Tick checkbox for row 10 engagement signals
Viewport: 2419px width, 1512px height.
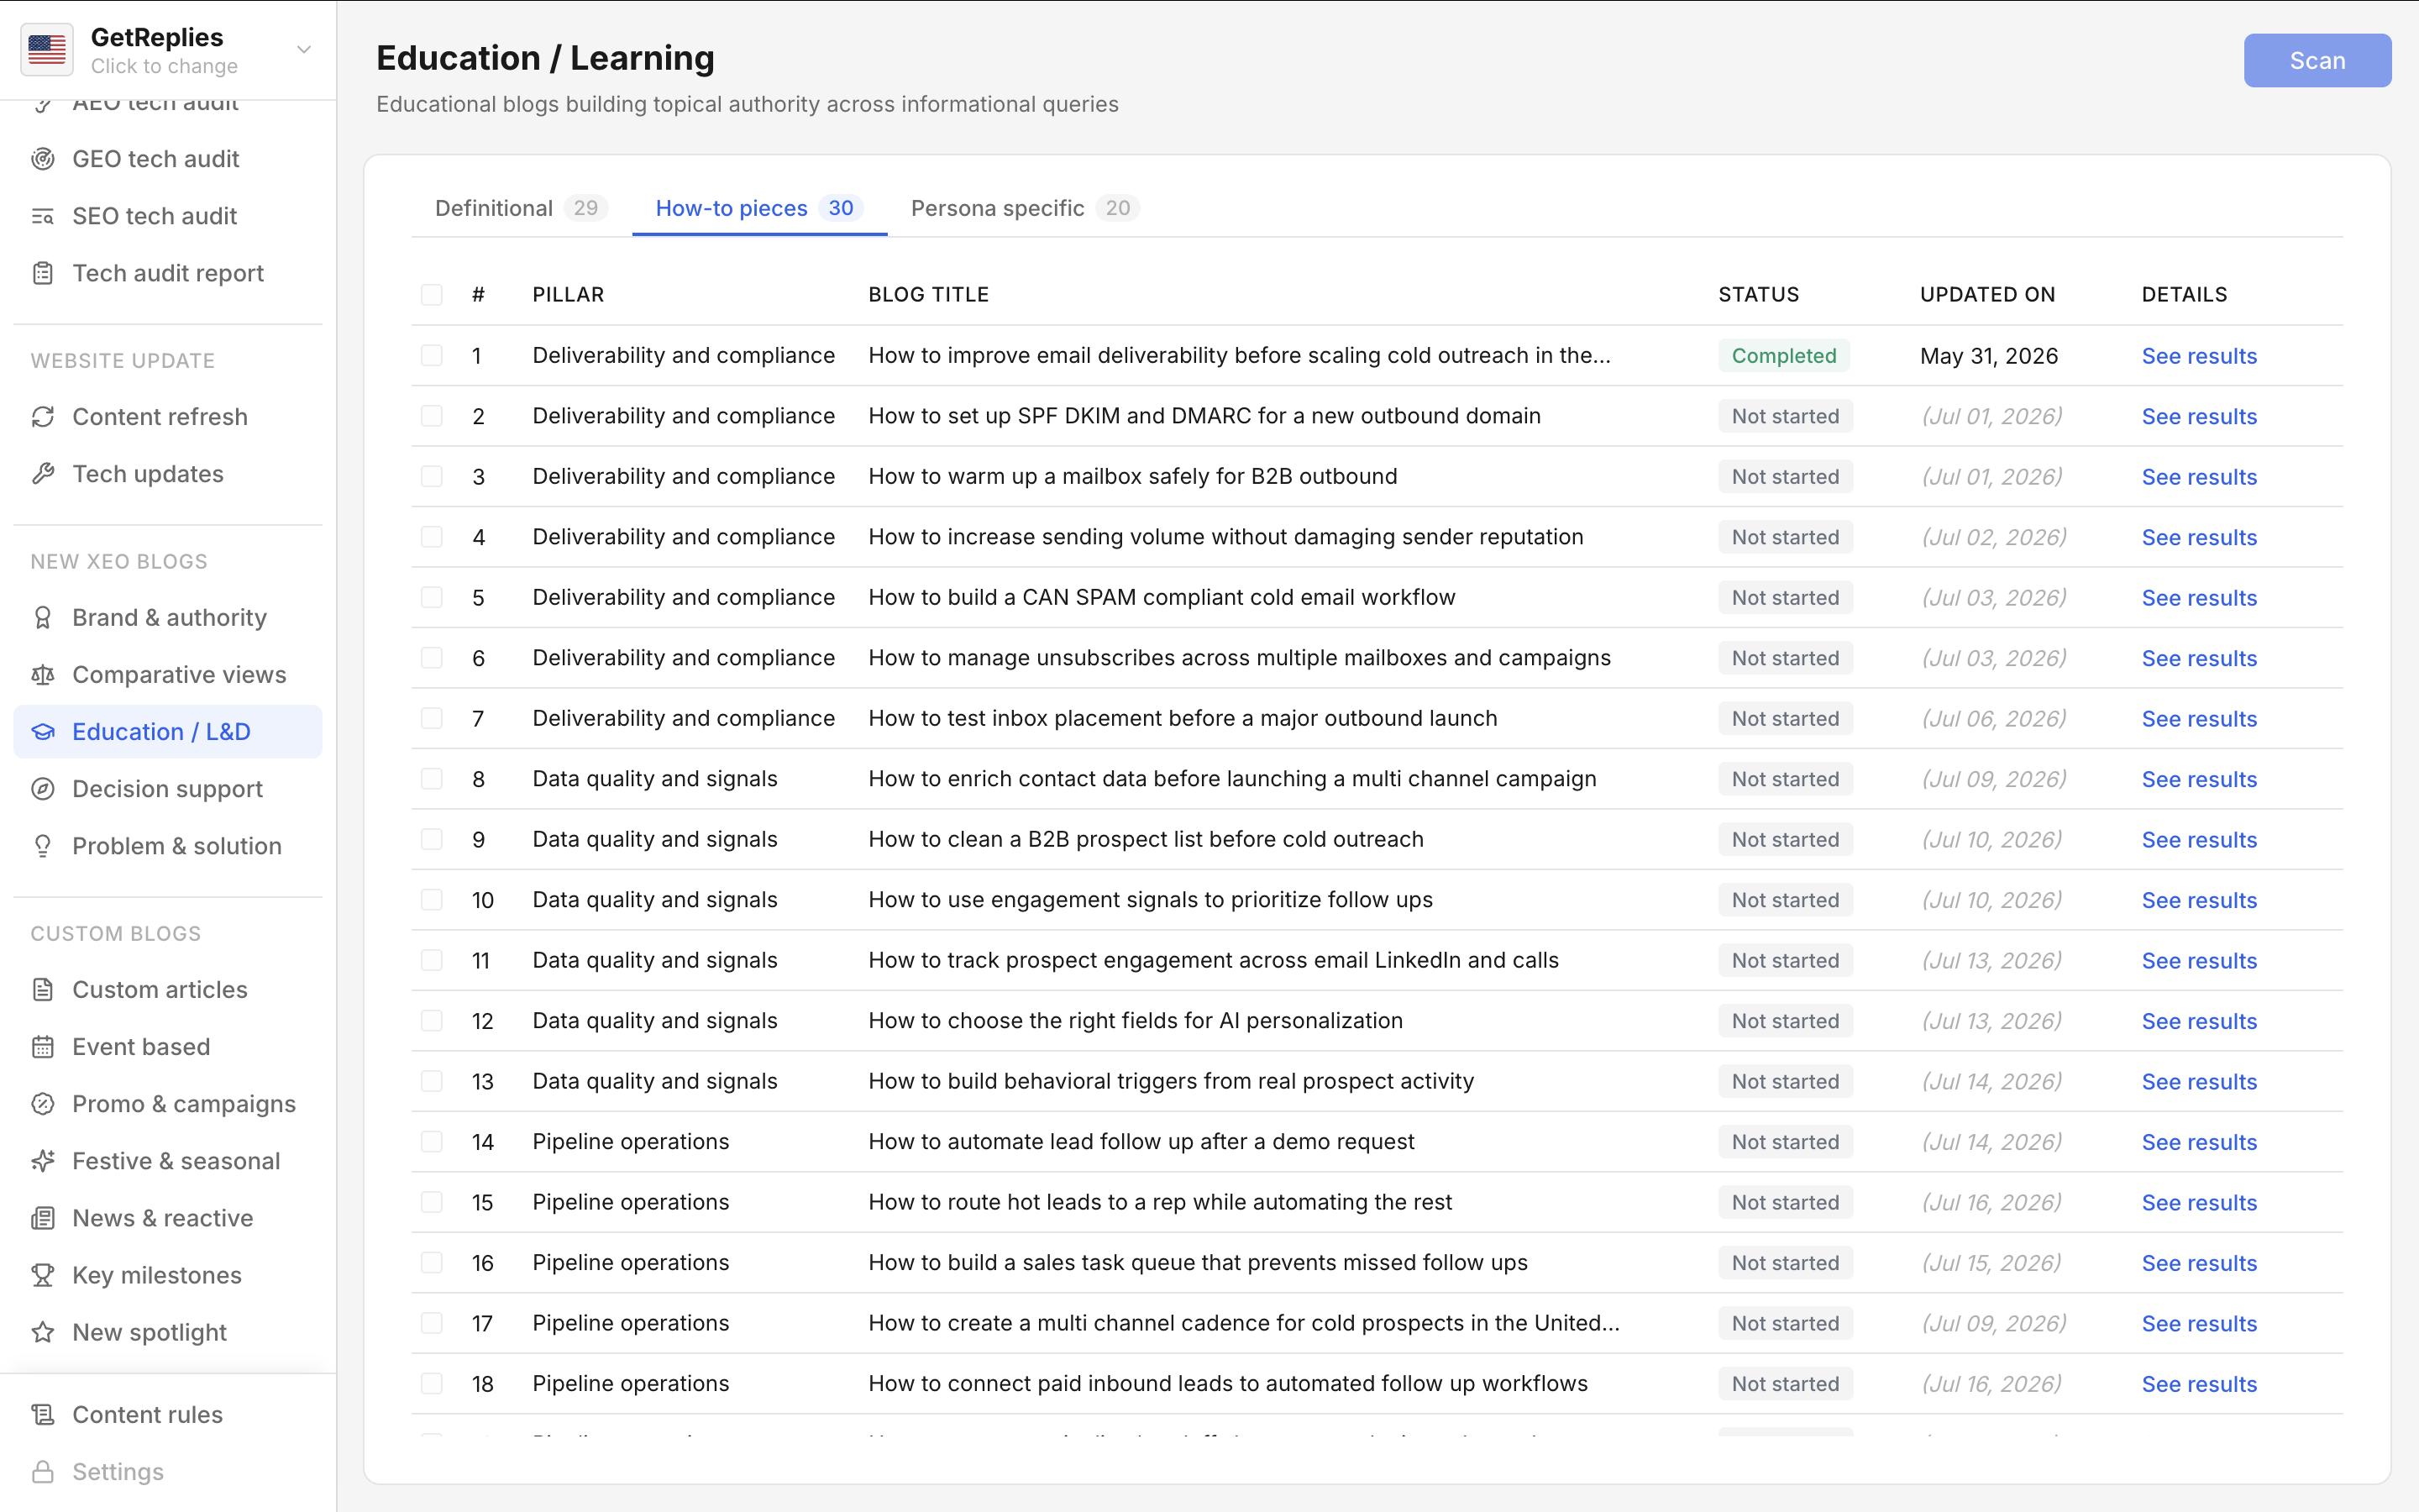coord(432,900)
